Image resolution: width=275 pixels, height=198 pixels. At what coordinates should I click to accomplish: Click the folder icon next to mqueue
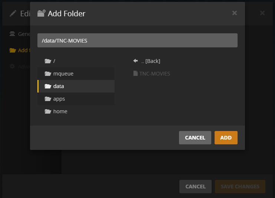(48, 74)
